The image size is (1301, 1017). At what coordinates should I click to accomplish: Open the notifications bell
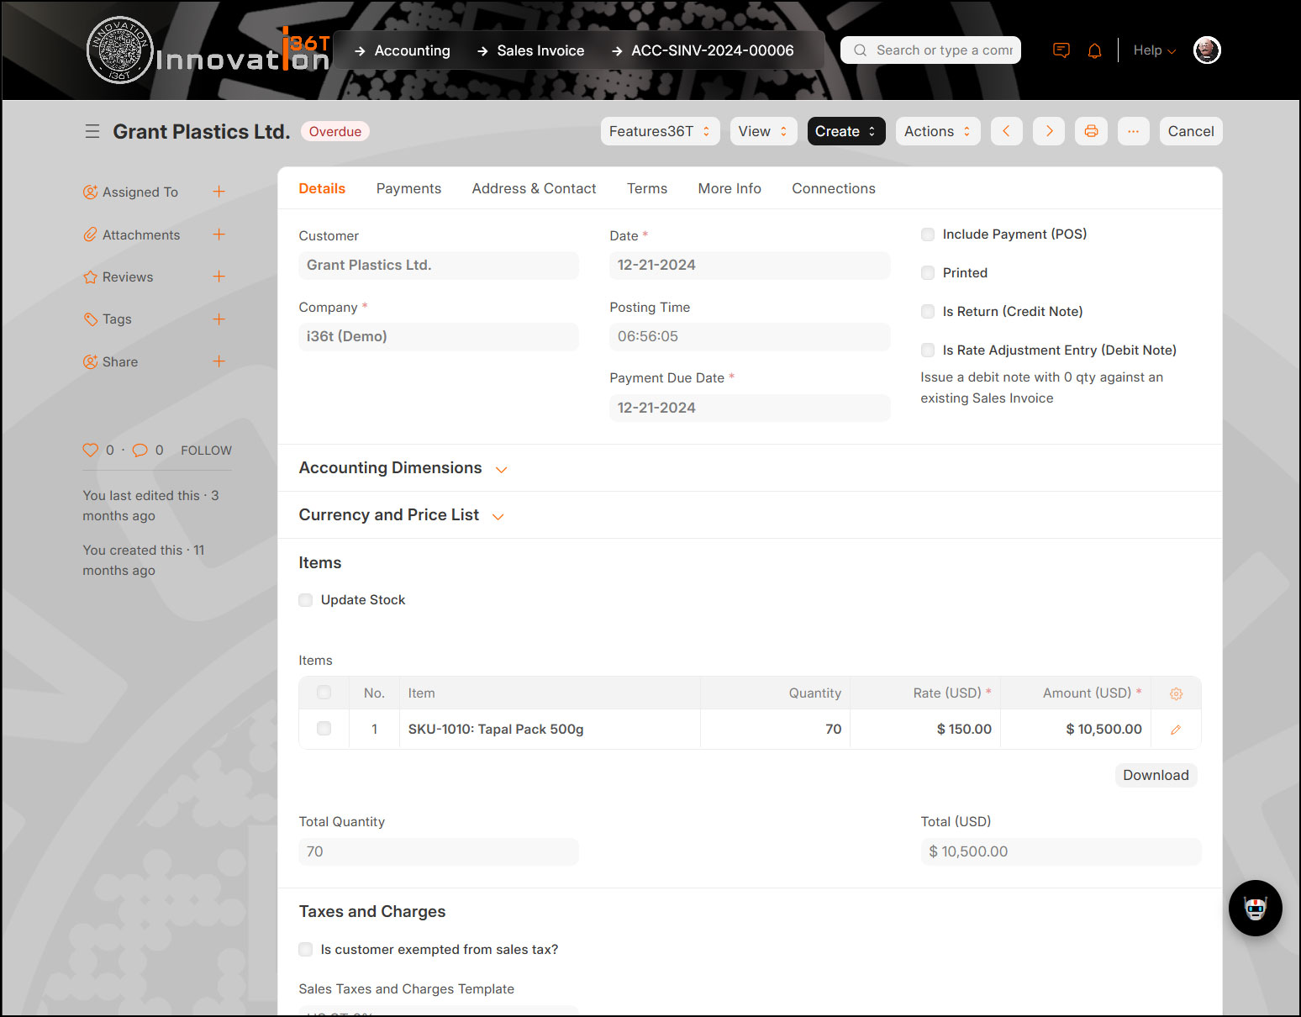click(x=1094, y=50)
